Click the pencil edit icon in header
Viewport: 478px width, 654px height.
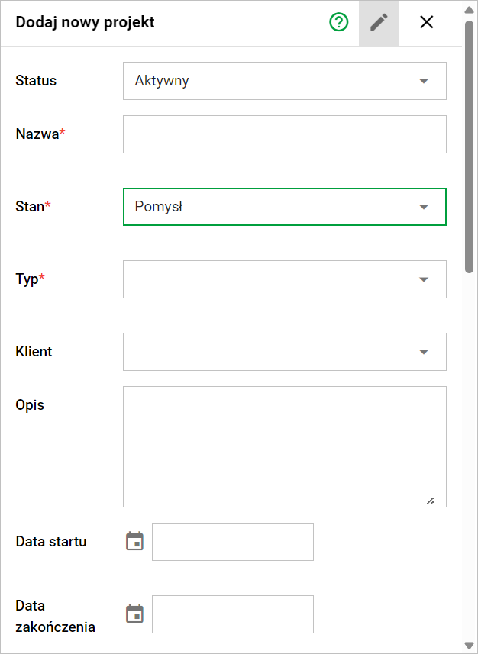[x=379, y=23]
